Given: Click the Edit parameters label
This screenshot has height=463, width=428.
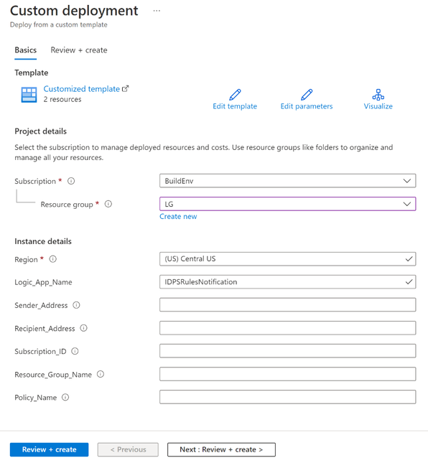Looking at the screenshot, I should coord(307,106).
